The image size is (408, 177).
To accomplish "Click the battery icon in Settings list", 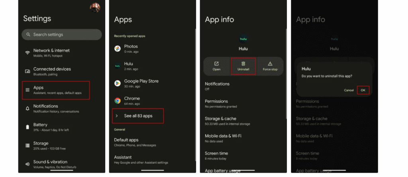I will point(27,127).
